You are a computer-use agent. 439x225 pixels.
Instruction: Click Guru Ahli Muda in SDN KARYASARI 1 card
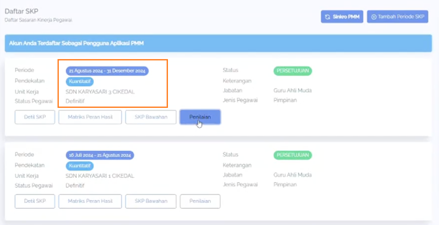[292, 175]
